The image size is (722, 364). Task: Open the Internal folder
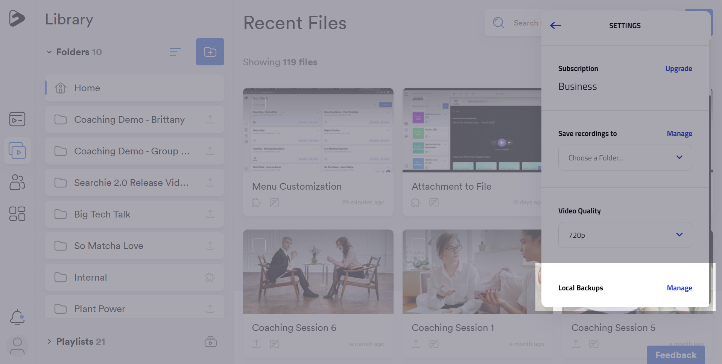135,277
